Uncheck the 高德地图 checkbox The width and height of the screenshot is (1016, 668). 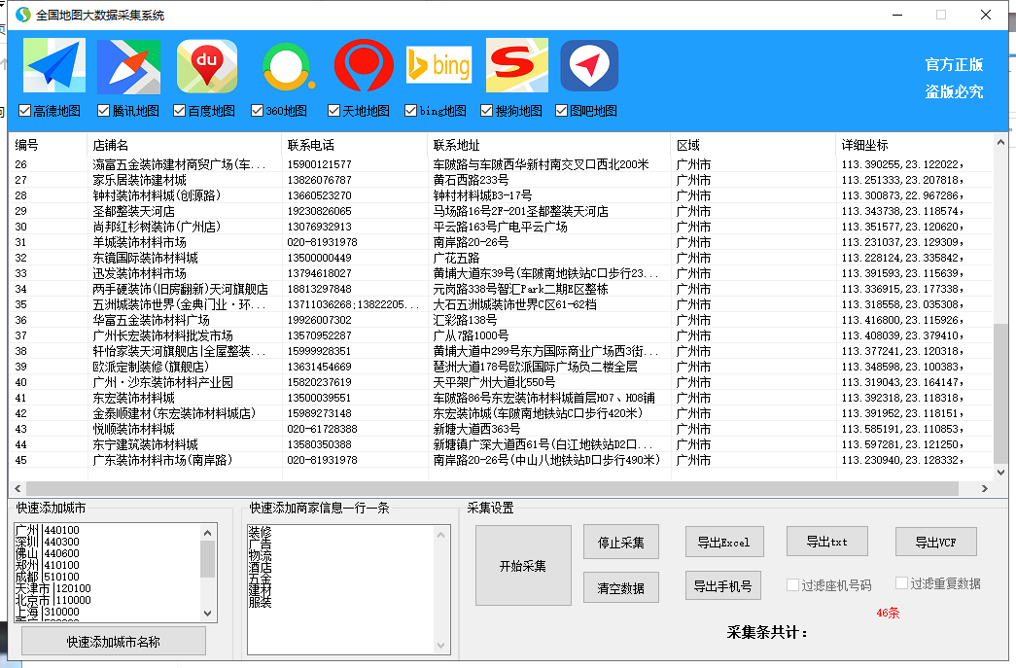click(x=21, y=110)
